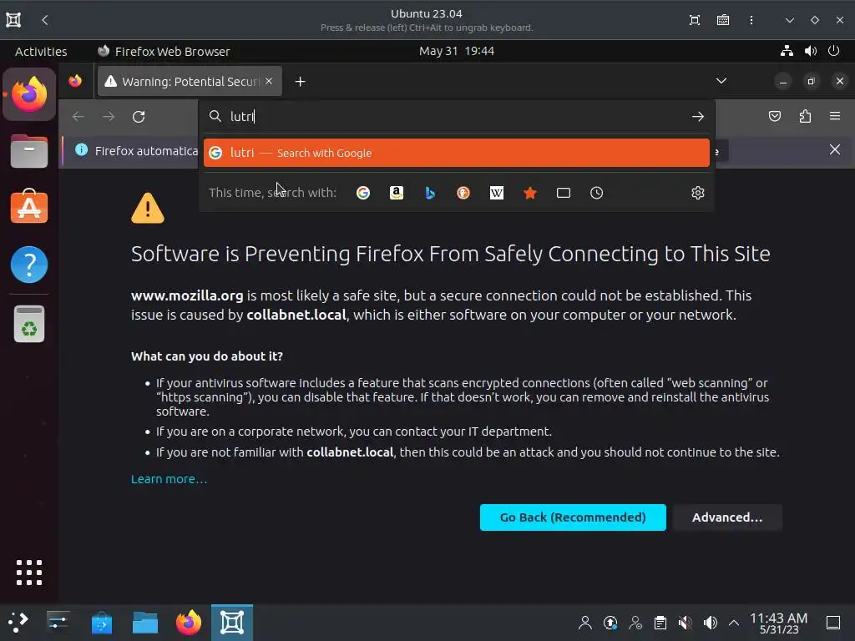The height and width of the screenshot is (641, 855).
Task: Choose the lutri Search with Google suggestion
Action: pyautogui.click(x=457, y=153)
